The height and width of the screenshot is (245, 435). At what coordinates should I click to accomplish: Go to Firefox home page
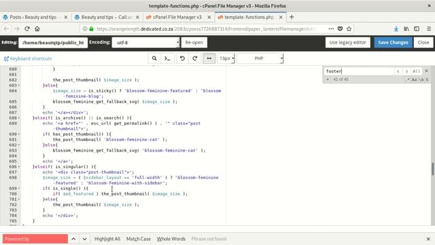pyautogui.click(x=37, y=29)
